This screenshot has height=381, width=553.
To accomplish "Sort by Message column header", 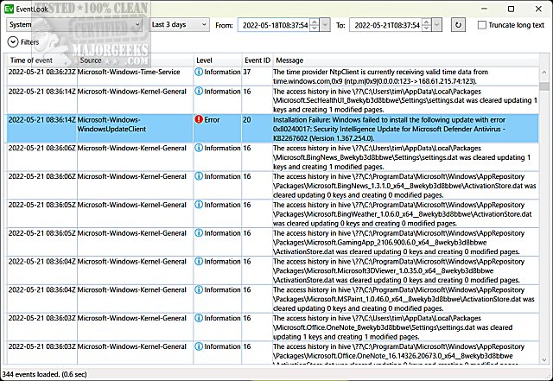I will pos(405,60).
